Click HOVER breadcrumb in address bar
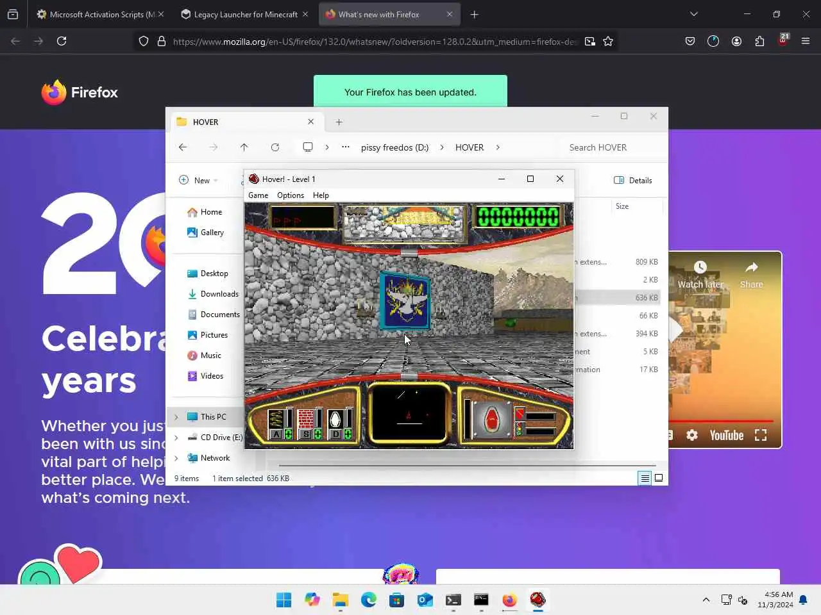821x615 pixels. (470, 147)
